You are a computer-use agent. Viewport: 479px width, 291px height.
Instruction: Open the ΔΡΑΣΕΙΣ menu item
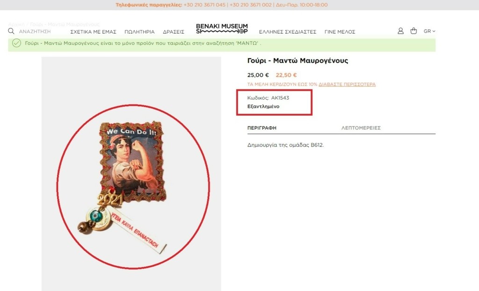coord(174,32)
